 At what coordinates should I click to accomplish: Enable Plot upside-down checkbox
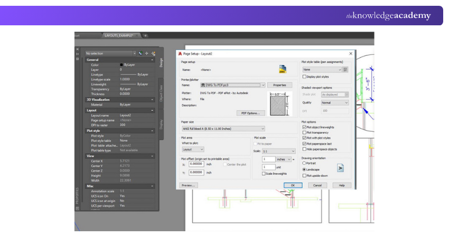pos(304,175)
